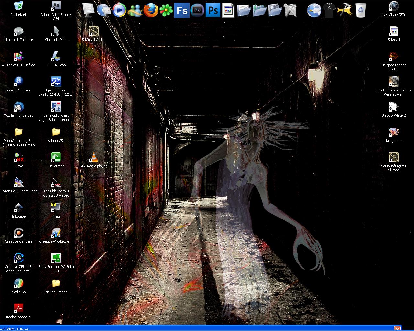Select Adobe After Effects CS4 shortcut
The width and height of the screenshot is (414, 331).
[x=56, y=6]
